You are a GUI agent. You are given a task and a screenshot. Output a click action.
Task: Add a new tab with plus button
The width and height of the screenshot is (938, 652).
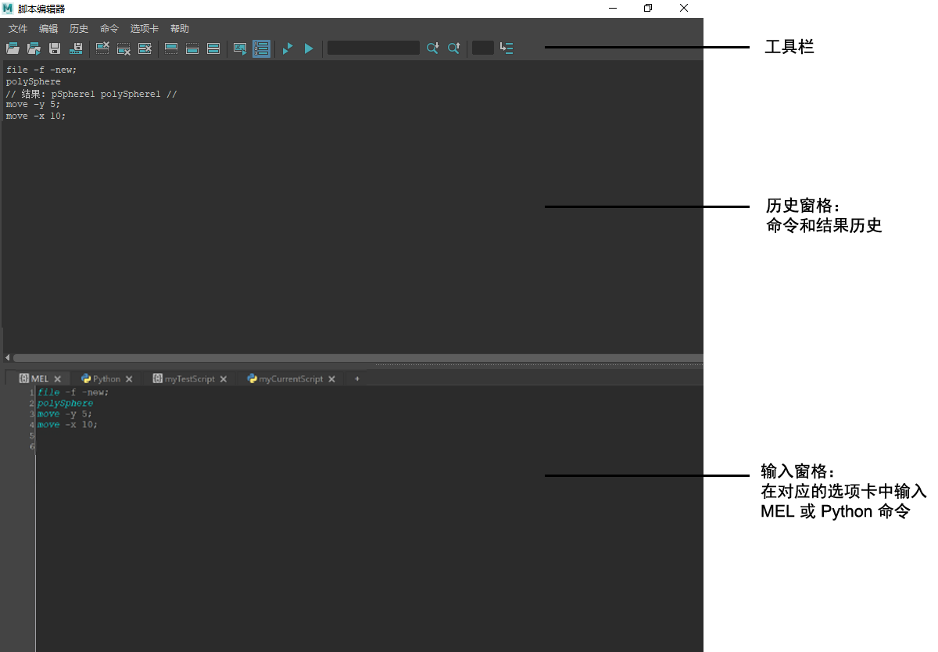point(357,378)
